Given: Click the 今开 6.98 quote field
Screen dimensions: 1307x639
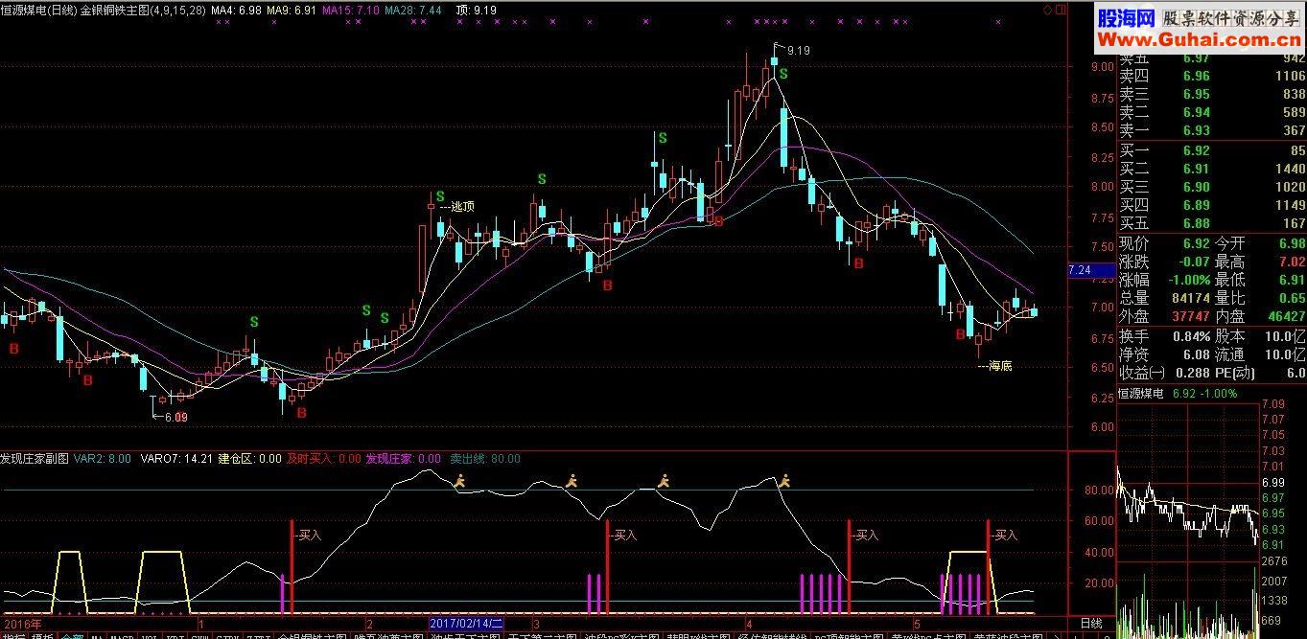Looking at the screenshot, I should coord(1260,243).
